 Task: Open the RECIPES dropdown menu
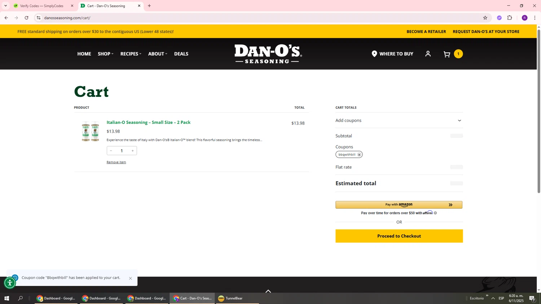[131, 54]
